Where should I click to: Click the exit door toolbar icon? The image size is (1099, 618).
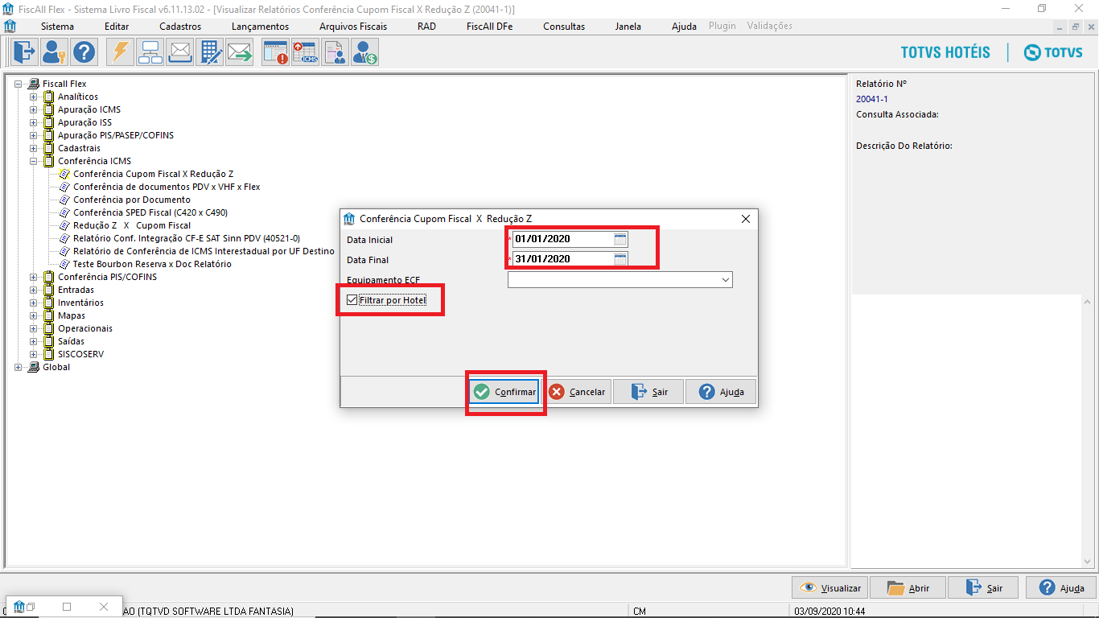(24, 51)
